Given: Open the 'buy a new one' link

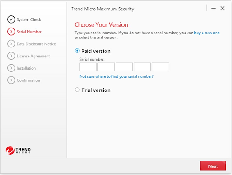Looking at the screenshot, I should tap(207, 33).
